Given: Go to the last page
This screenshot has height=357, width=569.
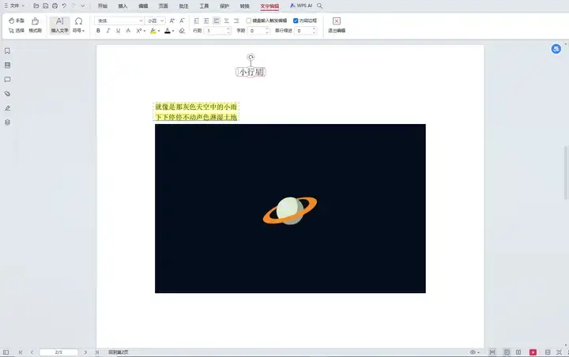Looking at the screenshot, I should click(97, 352).
